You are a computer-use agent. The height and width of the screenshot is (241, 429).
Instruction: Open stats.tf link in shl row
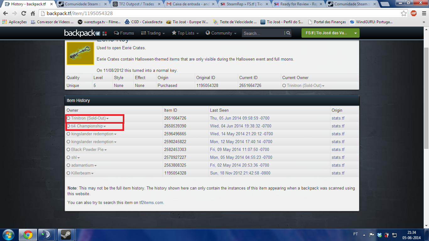(338, 158)
